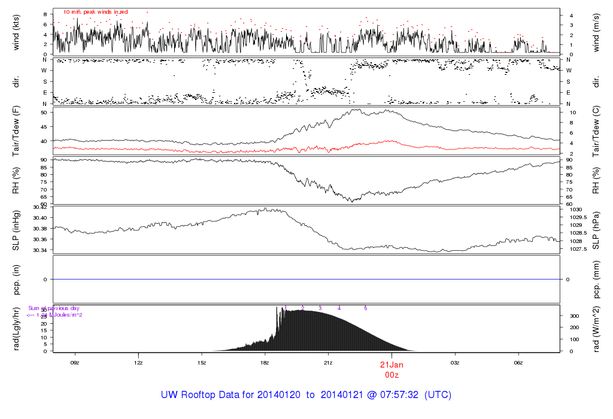Viewport: 613px width, 419px height.
Task: Click the 'rad (W/m^2)' right axis label
Action: (x=596, y=328)
